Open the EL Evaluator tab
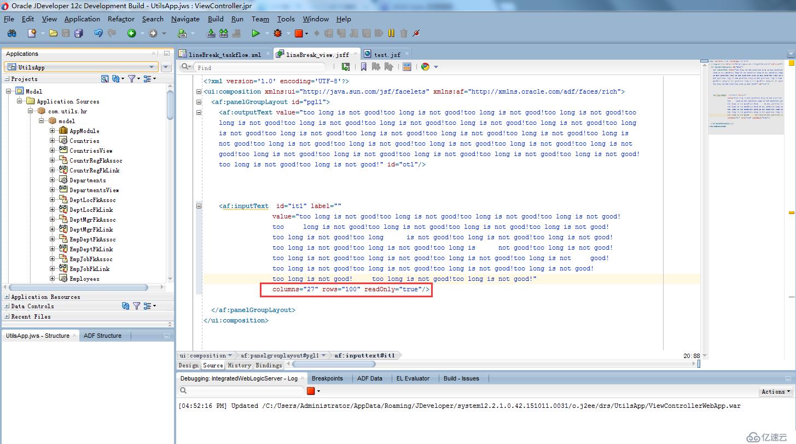796x444 pixels. pyautogui.click(x=413, y=378)
